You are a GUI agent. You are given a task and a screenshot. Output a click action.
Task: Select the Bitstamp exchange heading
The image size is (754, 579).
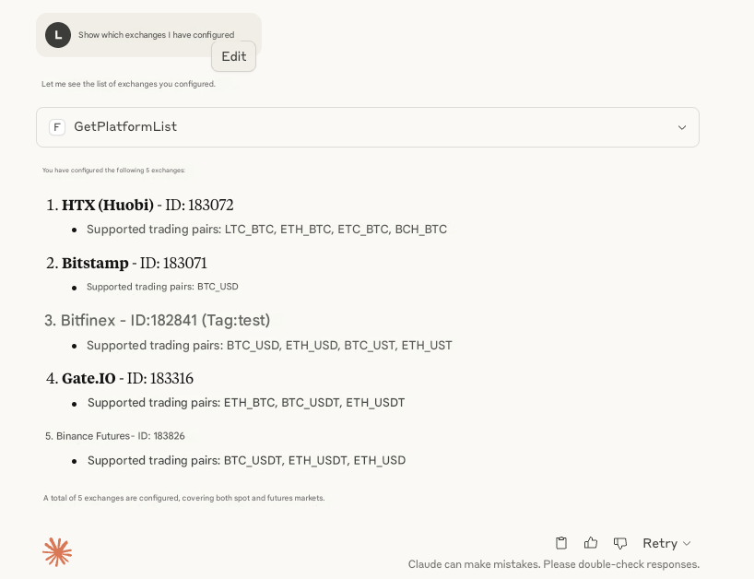pos(95,263)
